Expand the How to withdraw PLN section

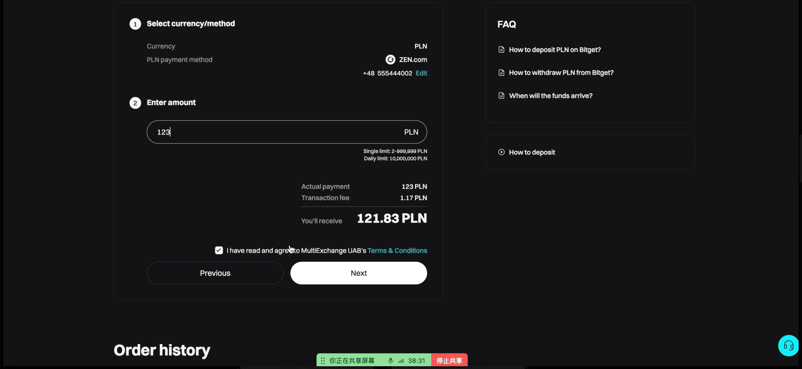[561, 73]
